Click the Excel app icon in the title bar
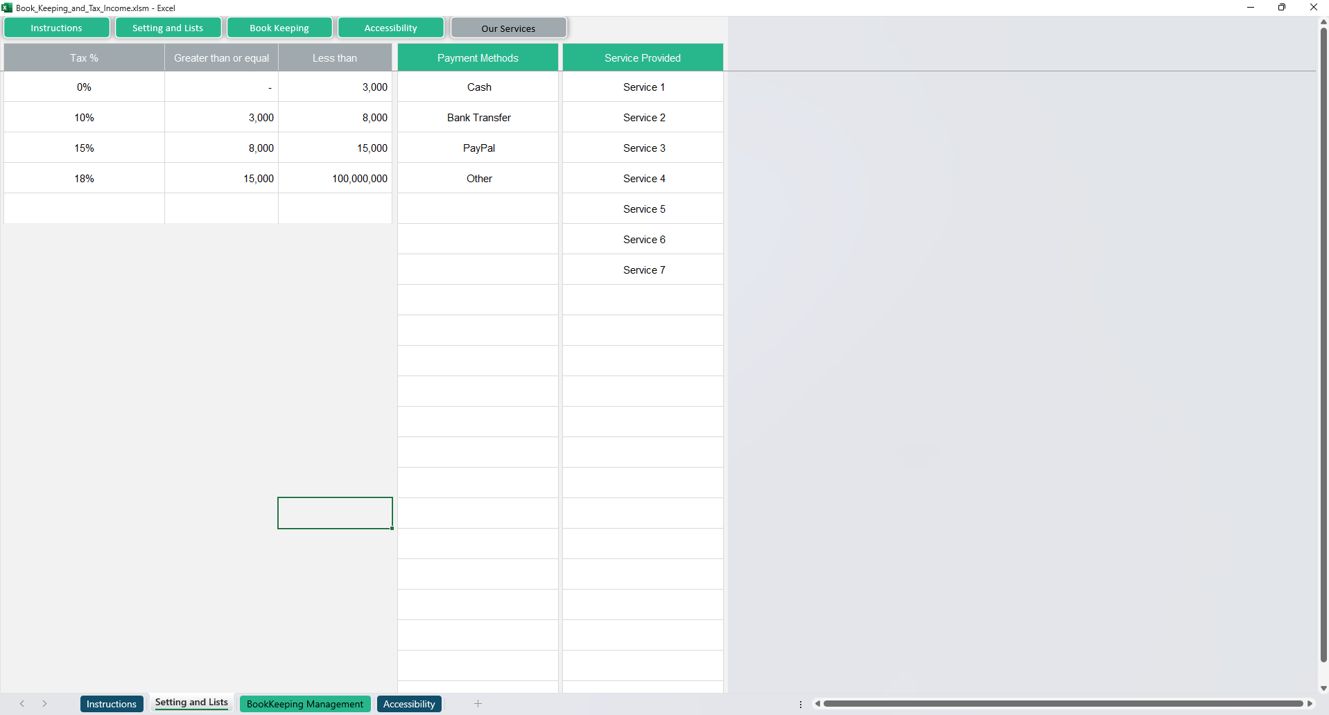1329x715 pixels. [x=7, y=8]
